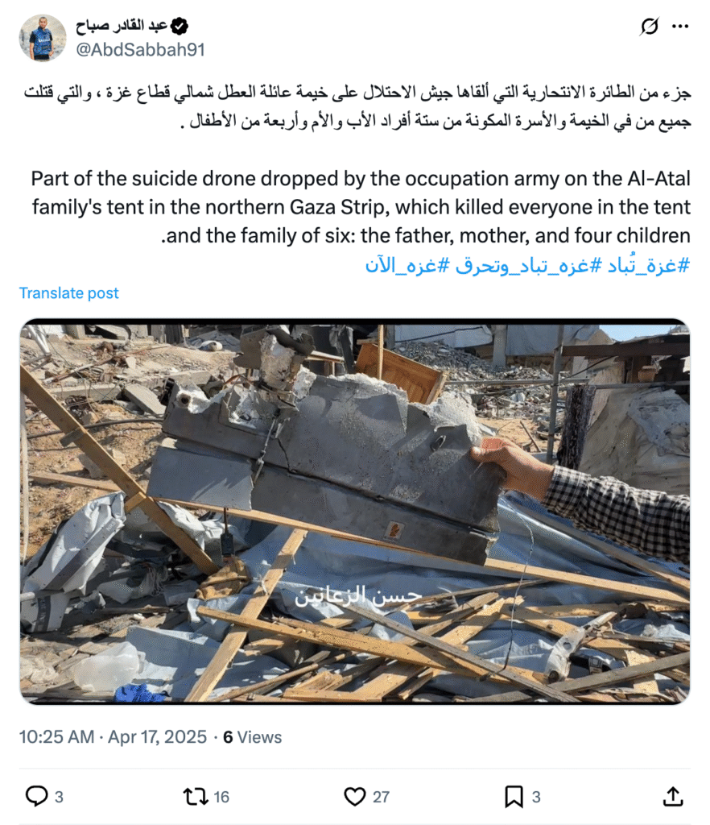Image resolution: width=710 pixels, height=825 pixels.
Task: Click the reply speech bubble icon
Action: pos(37,796)
